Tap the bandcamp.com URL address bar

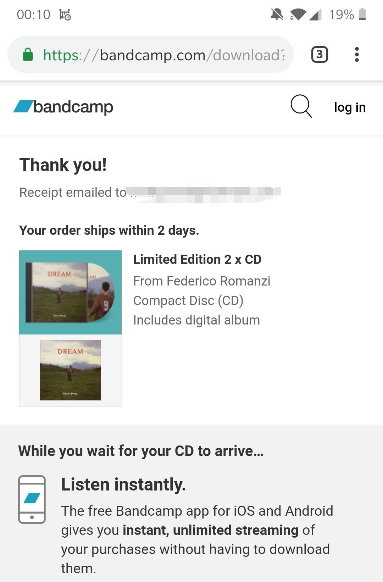coord(150,55)
